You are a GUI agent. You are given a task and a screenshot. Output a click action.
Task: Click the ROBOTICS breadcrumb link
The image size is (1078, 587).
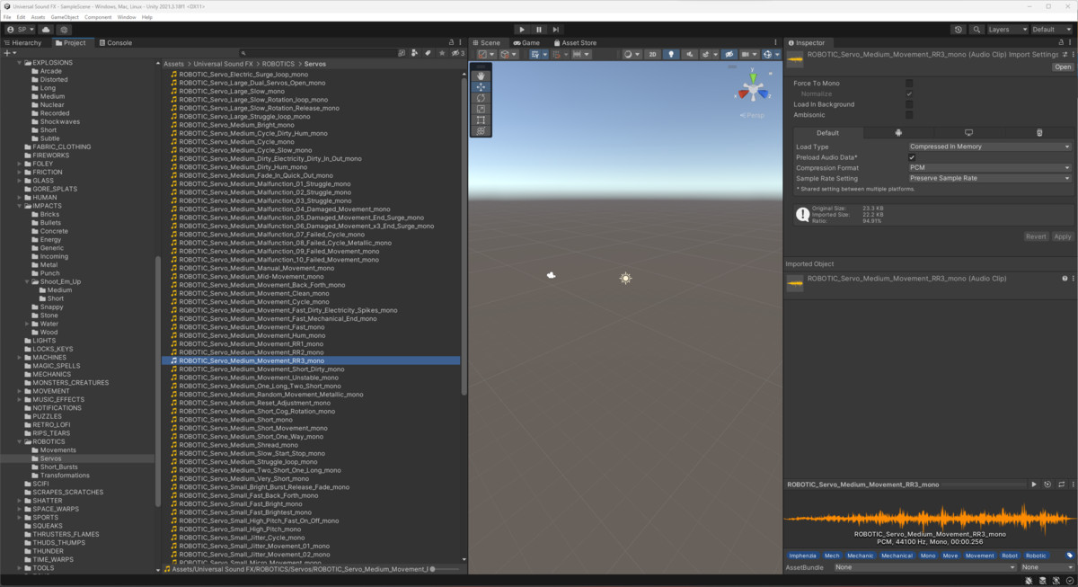point(279,64)
